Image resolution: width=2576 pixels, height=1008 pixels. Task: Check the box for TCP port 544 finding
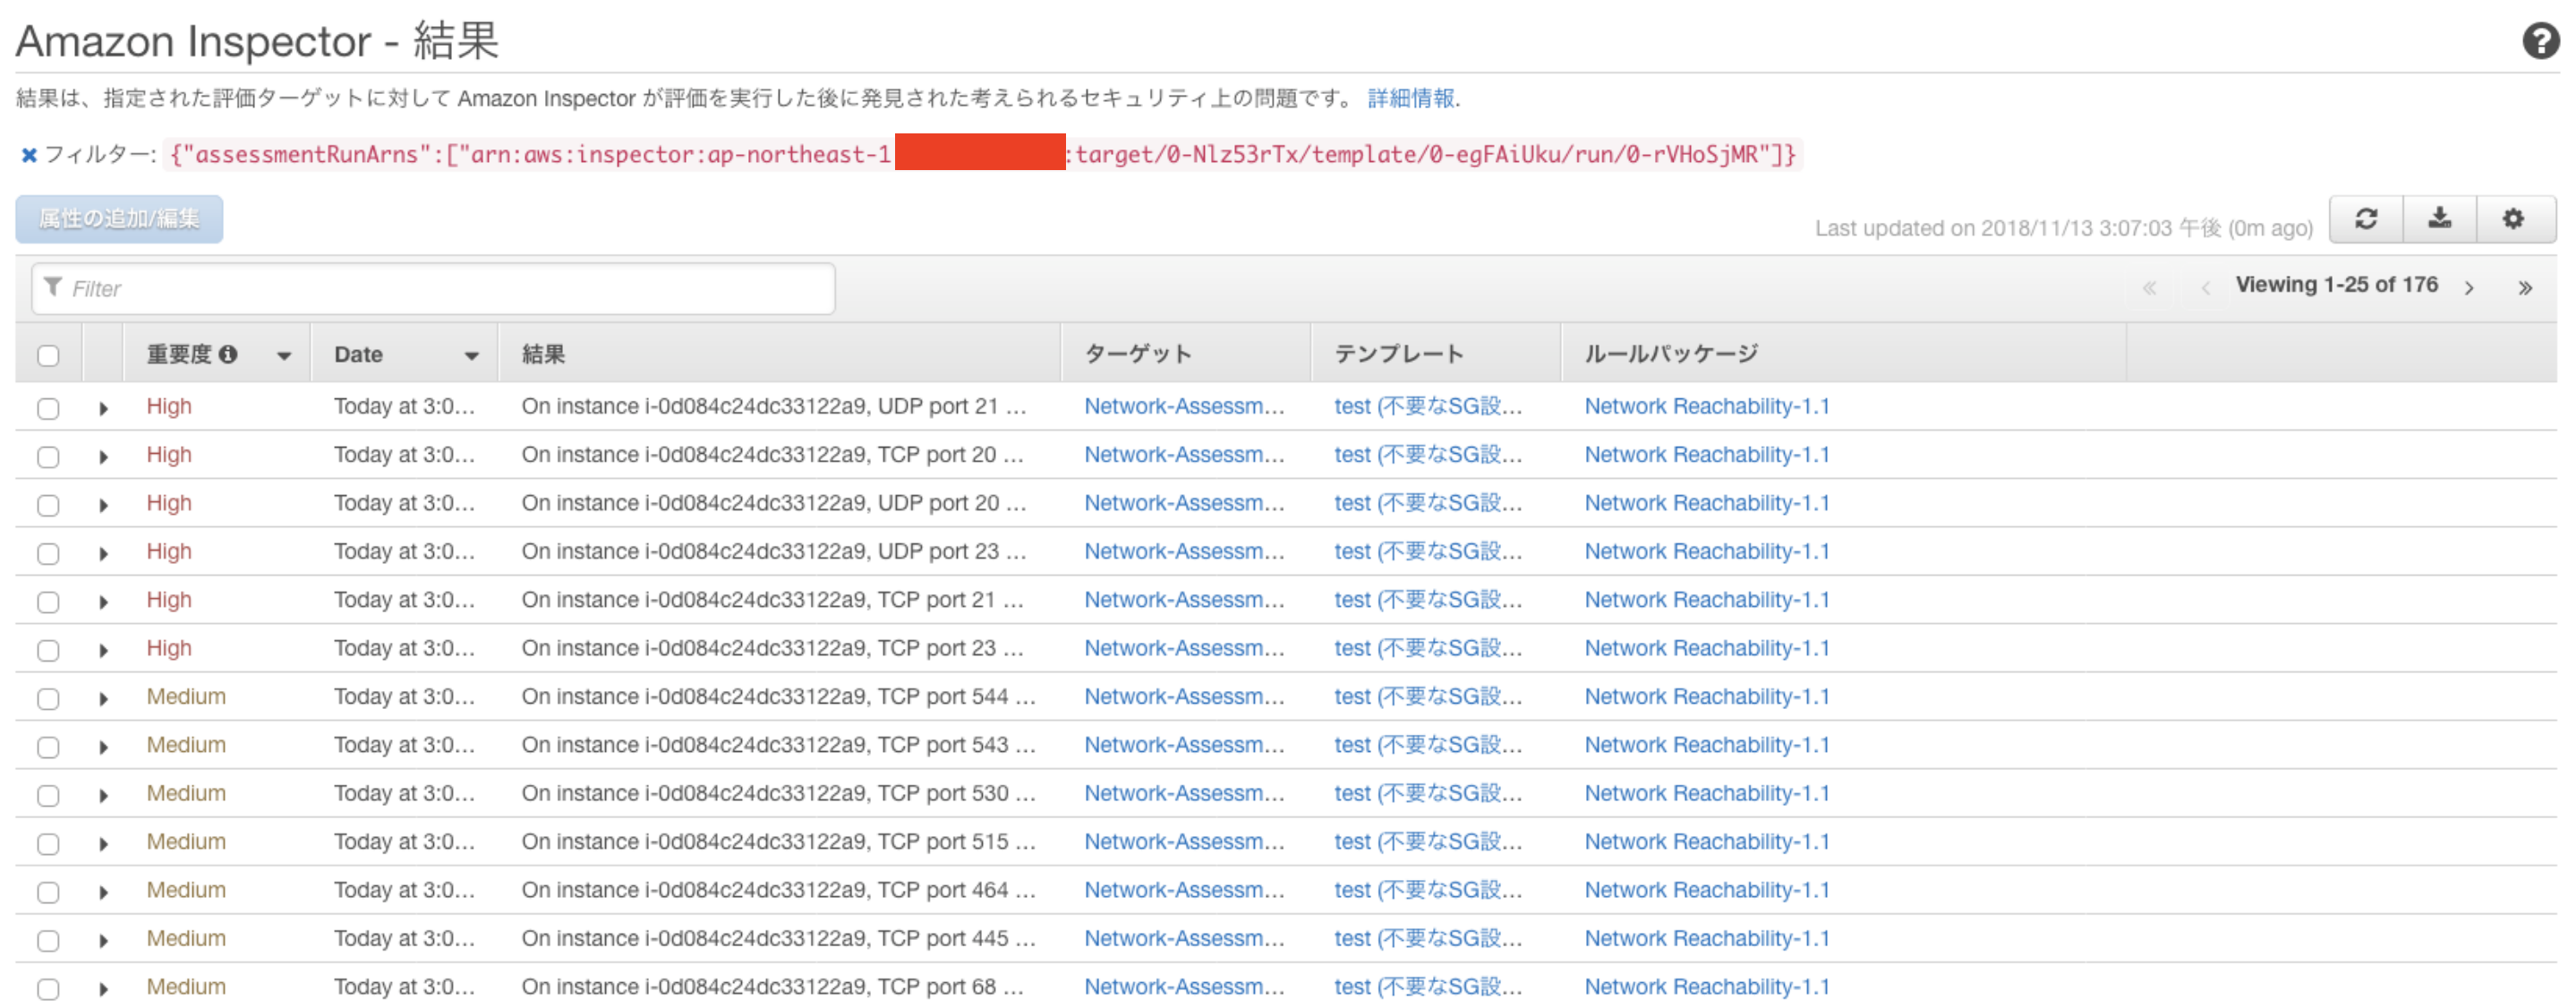(48, 699)
